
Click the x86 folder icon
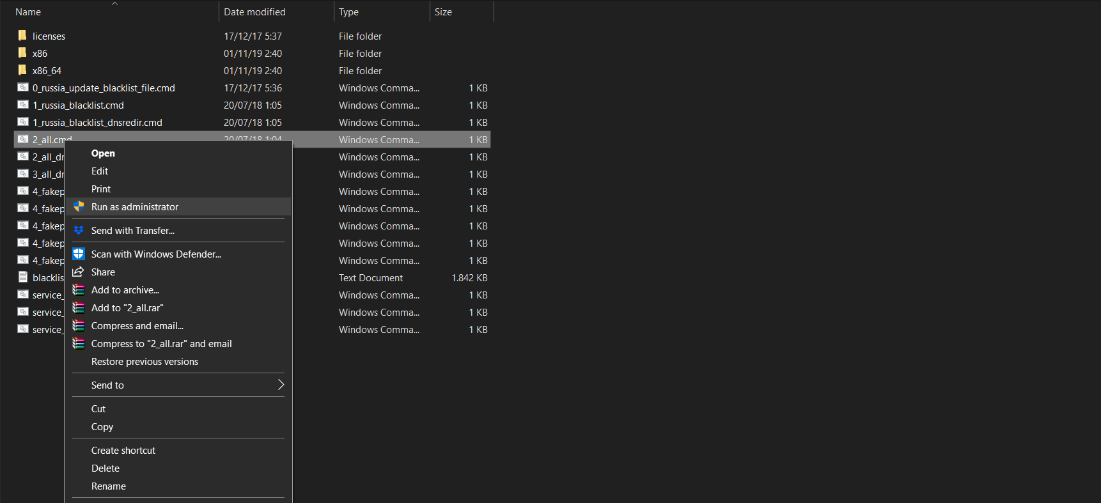tap(22, 53)
